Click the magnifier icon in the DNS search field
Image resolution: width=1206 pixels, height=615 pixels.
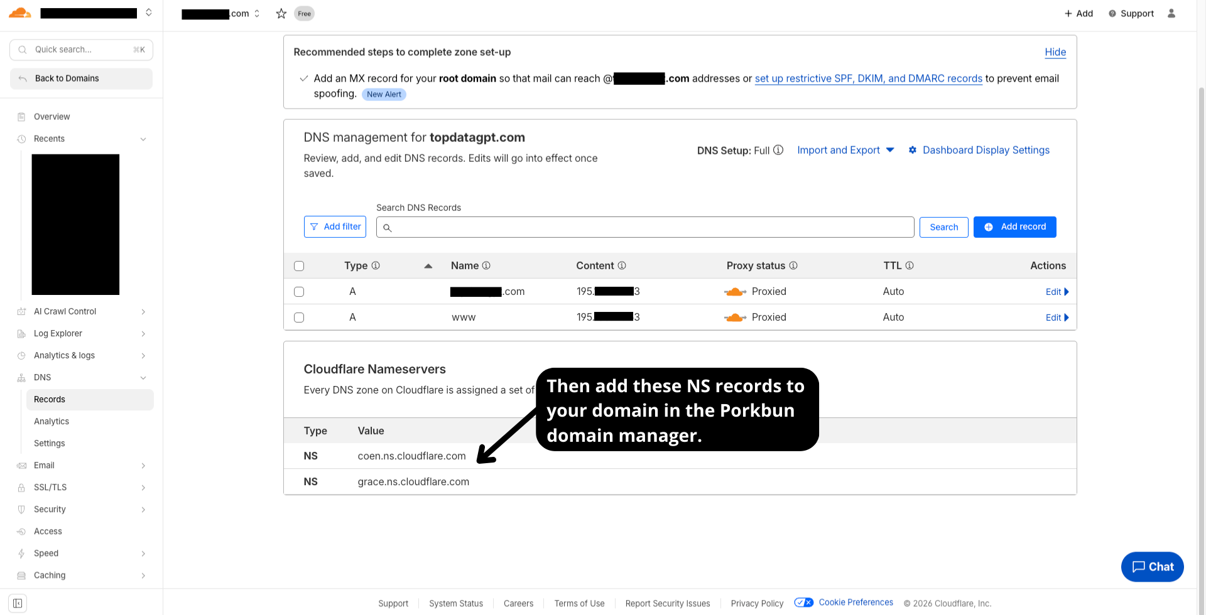pos(387,227)
